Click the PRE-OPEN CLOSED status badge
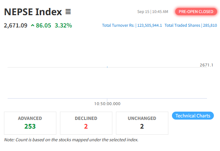Image resolution: width=220 pixels, height=151 pixels. [196, 12]
